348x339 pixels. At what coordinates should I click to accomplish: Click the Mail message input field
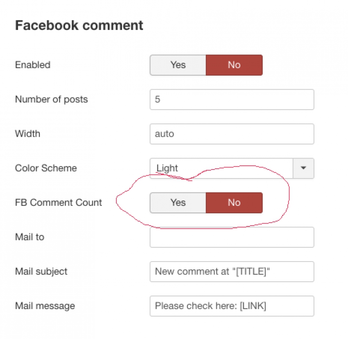pyautogui.click(x=232, y=306)
